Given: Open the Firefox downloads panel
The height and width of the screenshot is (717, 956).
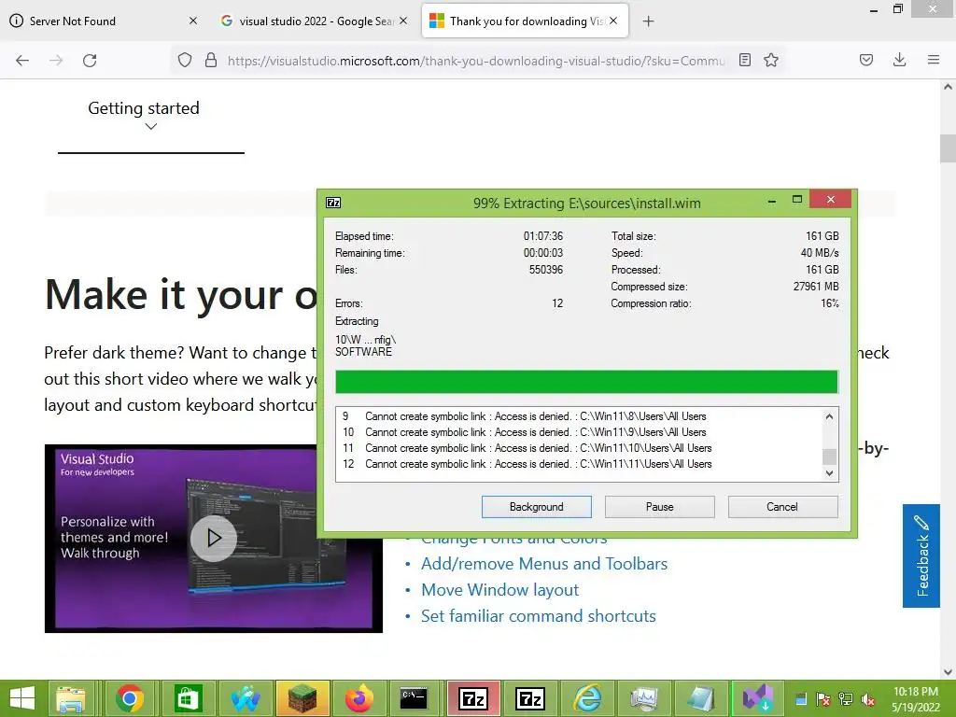Looking at the screenshot, I should coord(899,60).
